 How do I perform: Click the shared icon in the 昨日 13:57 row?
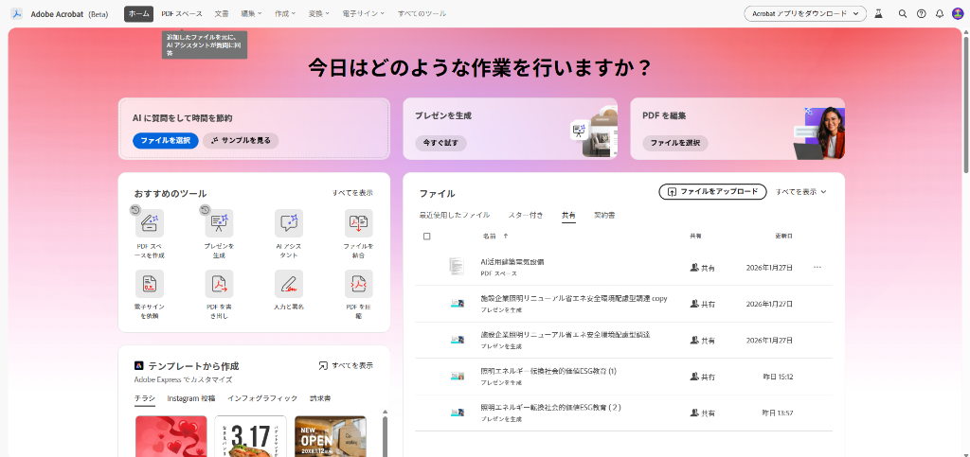(x=694, y=413)
